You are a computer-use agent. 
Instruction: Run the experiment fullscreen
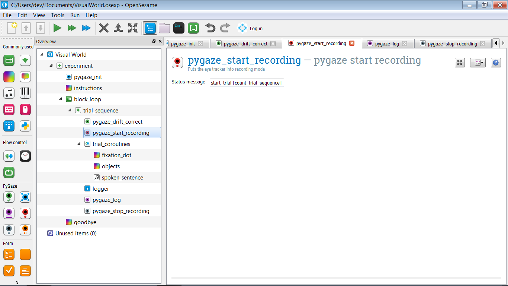coord(57,28)
